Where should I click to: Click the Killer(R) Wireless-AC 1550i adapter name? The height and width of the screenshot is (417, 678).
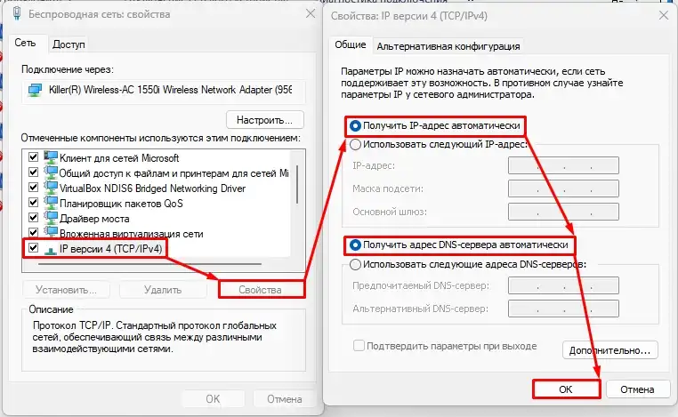click(x=170, y=90)
